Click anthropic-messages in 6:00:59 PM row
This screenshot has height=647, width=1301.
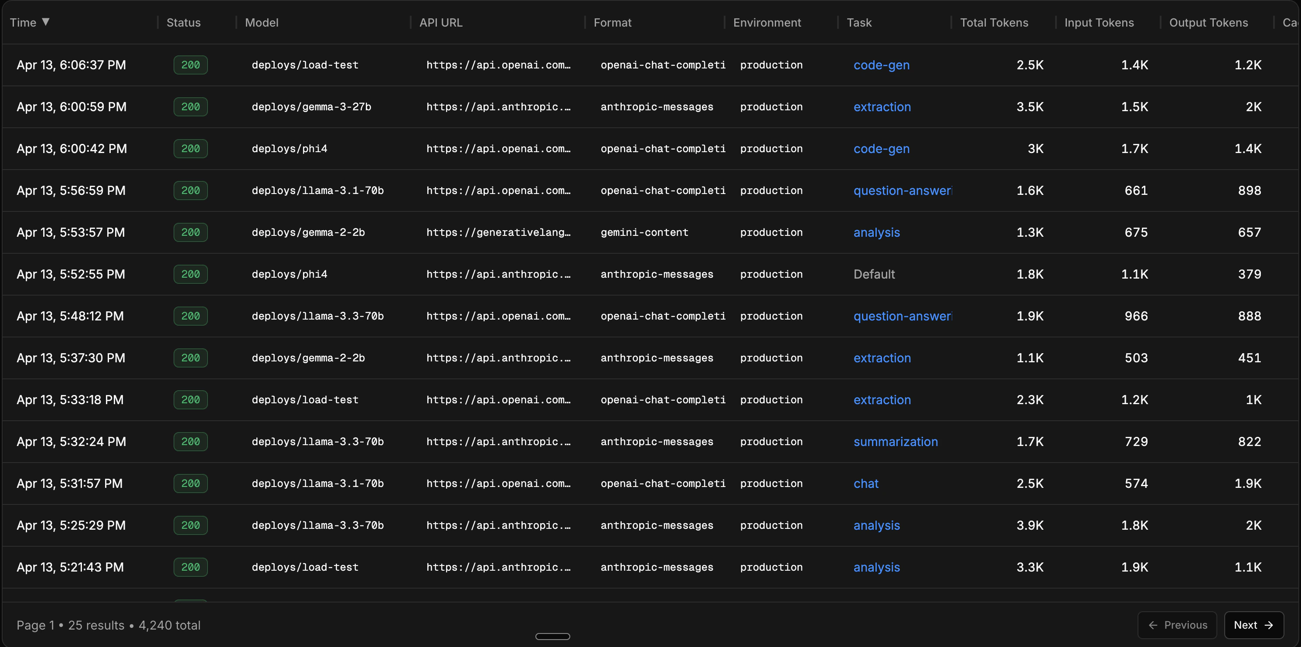click(x=657, y=107)
